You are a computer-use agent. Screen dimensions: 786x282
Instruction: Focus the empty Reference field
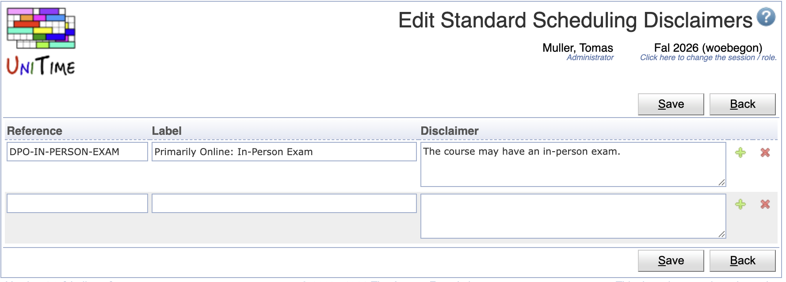[x=77, y=204]
